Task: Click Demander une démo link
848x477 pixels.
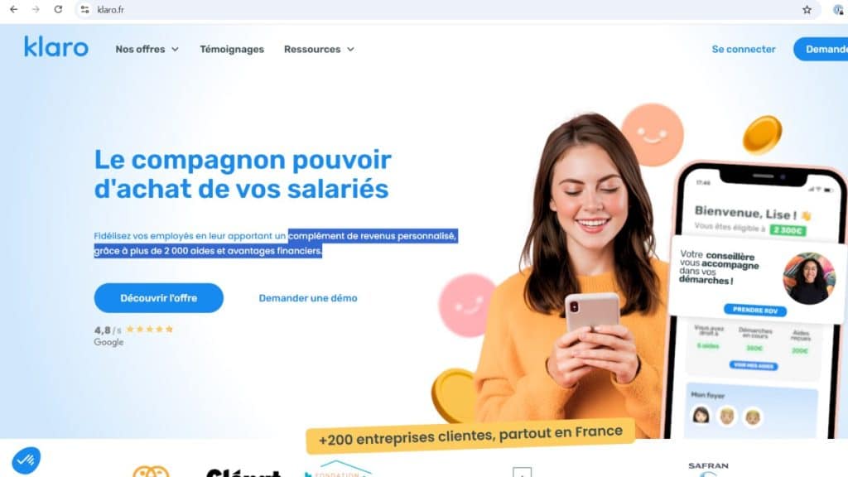Action: [308, 298]
